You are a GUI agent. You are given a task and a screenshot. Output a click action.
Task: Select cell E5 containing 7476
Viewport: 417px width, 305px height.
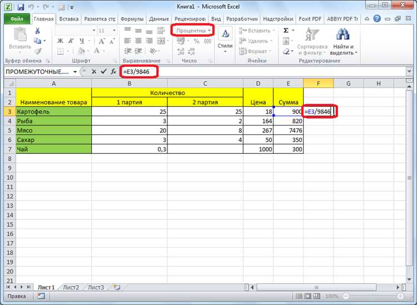(288, 131)
